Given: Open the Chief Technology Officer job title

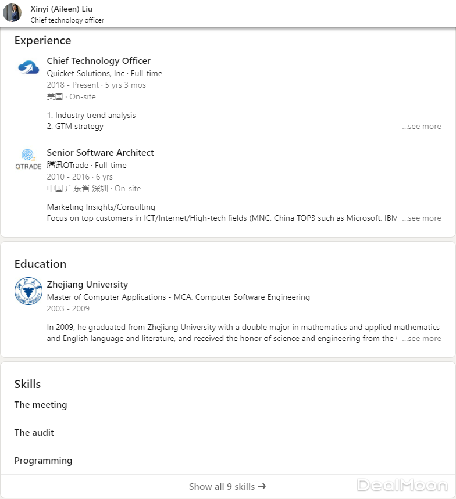Looking at the screenshot, I should click(x=98, y=61).
